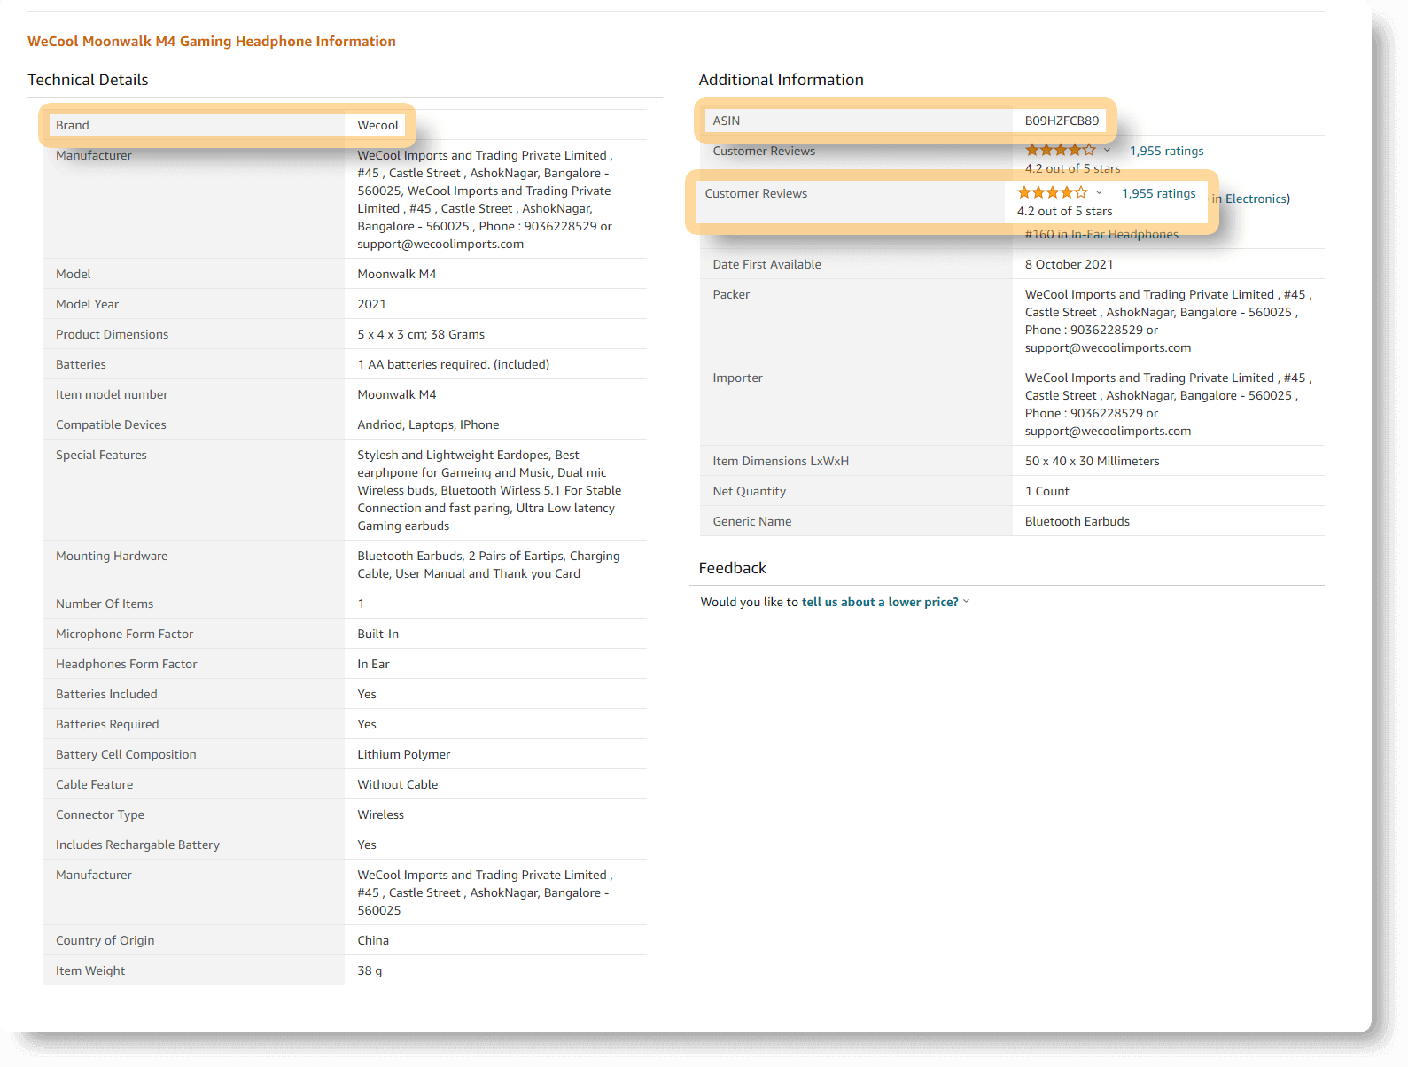Select the Battery Cell Composition value 'Lithium Polymer'

[x=403, y=754]
